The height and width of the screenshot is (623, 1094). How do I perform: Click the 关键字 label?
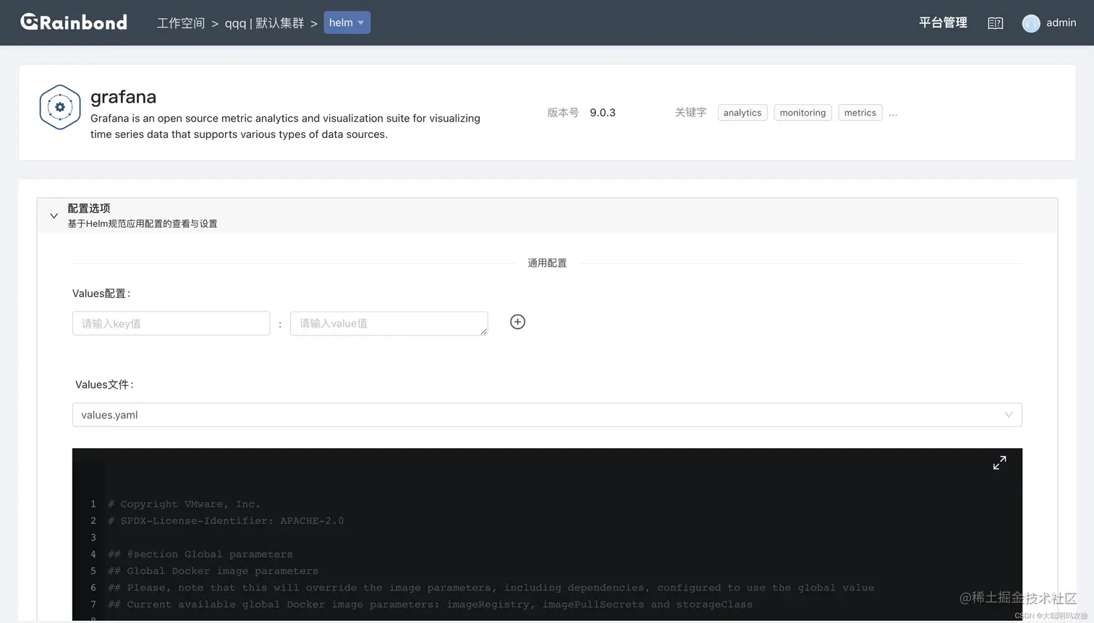coord(690,113)
